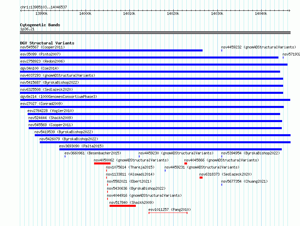Image resolution: width=300 pixels, height=226 pixels.
Task: Open nsv5394954 (ByrskaBishop2022) label
Action: (x=250, y=153)
